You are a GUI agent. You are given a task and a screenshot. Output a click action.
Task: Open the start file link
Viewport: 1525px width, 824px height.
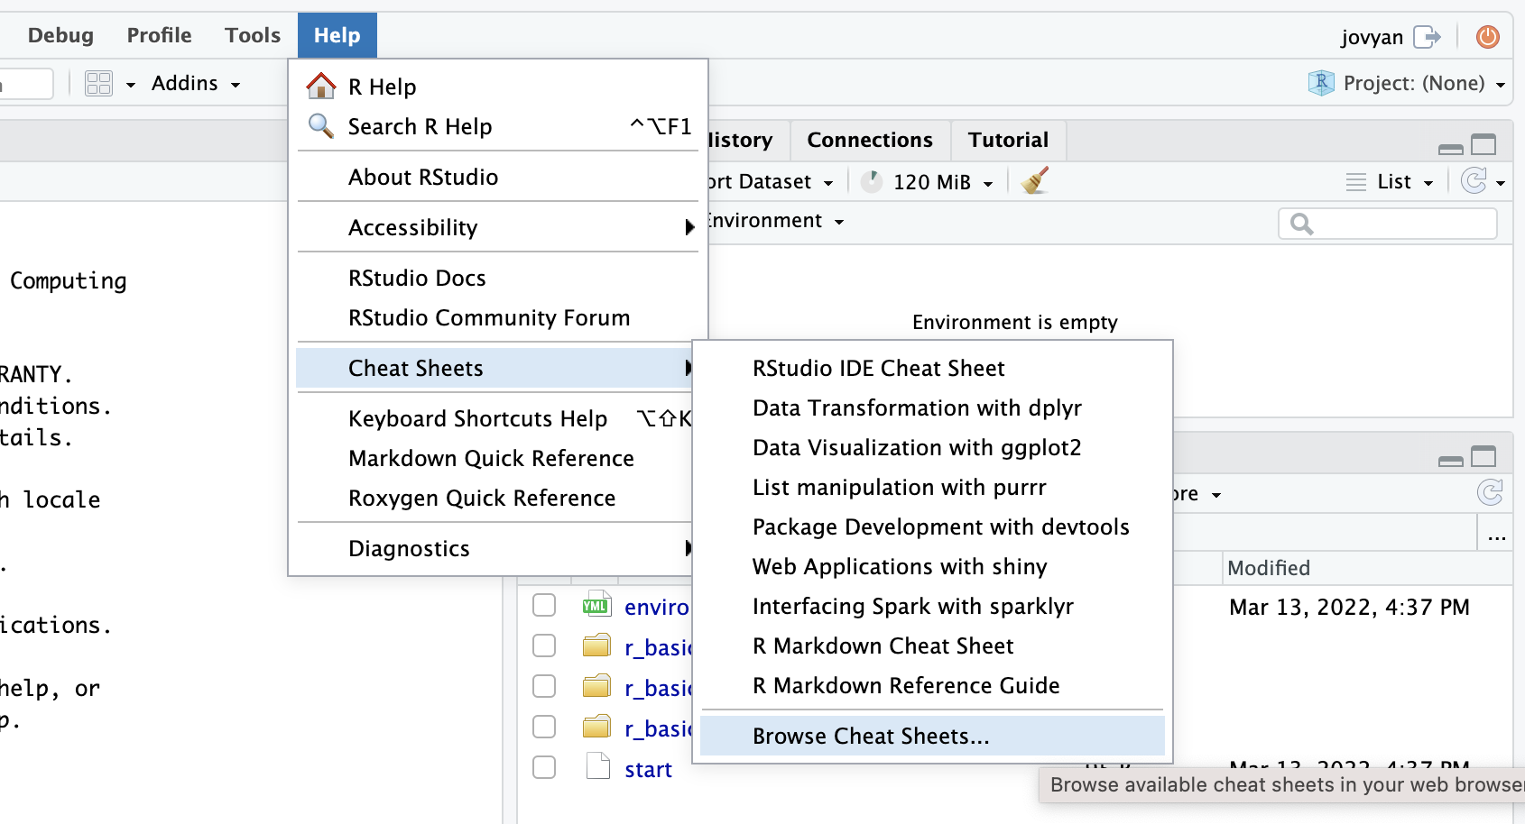pos(648,770)
